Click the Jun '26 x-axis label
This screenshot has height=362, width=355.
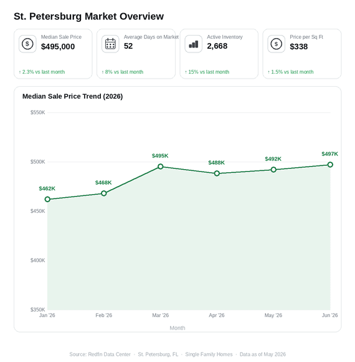(x=329, y=315)
